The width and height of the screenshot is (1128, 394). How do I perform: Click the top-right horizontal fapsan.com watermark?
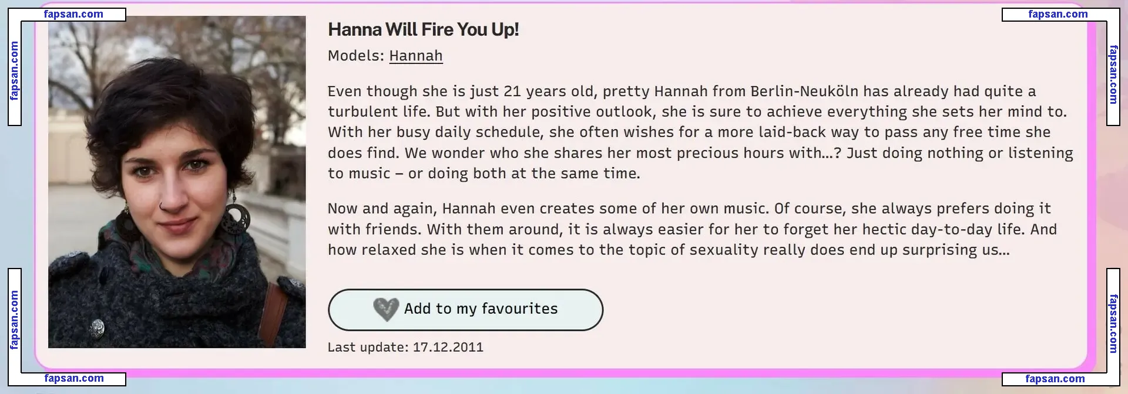[1057, 14]
